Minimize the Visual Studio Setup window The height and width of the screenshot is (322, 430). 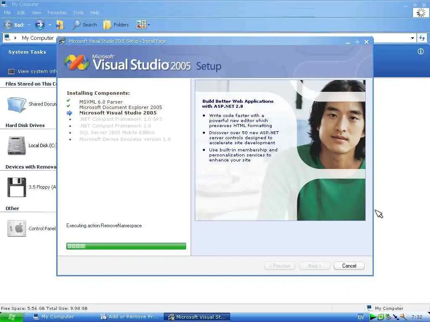348,42
